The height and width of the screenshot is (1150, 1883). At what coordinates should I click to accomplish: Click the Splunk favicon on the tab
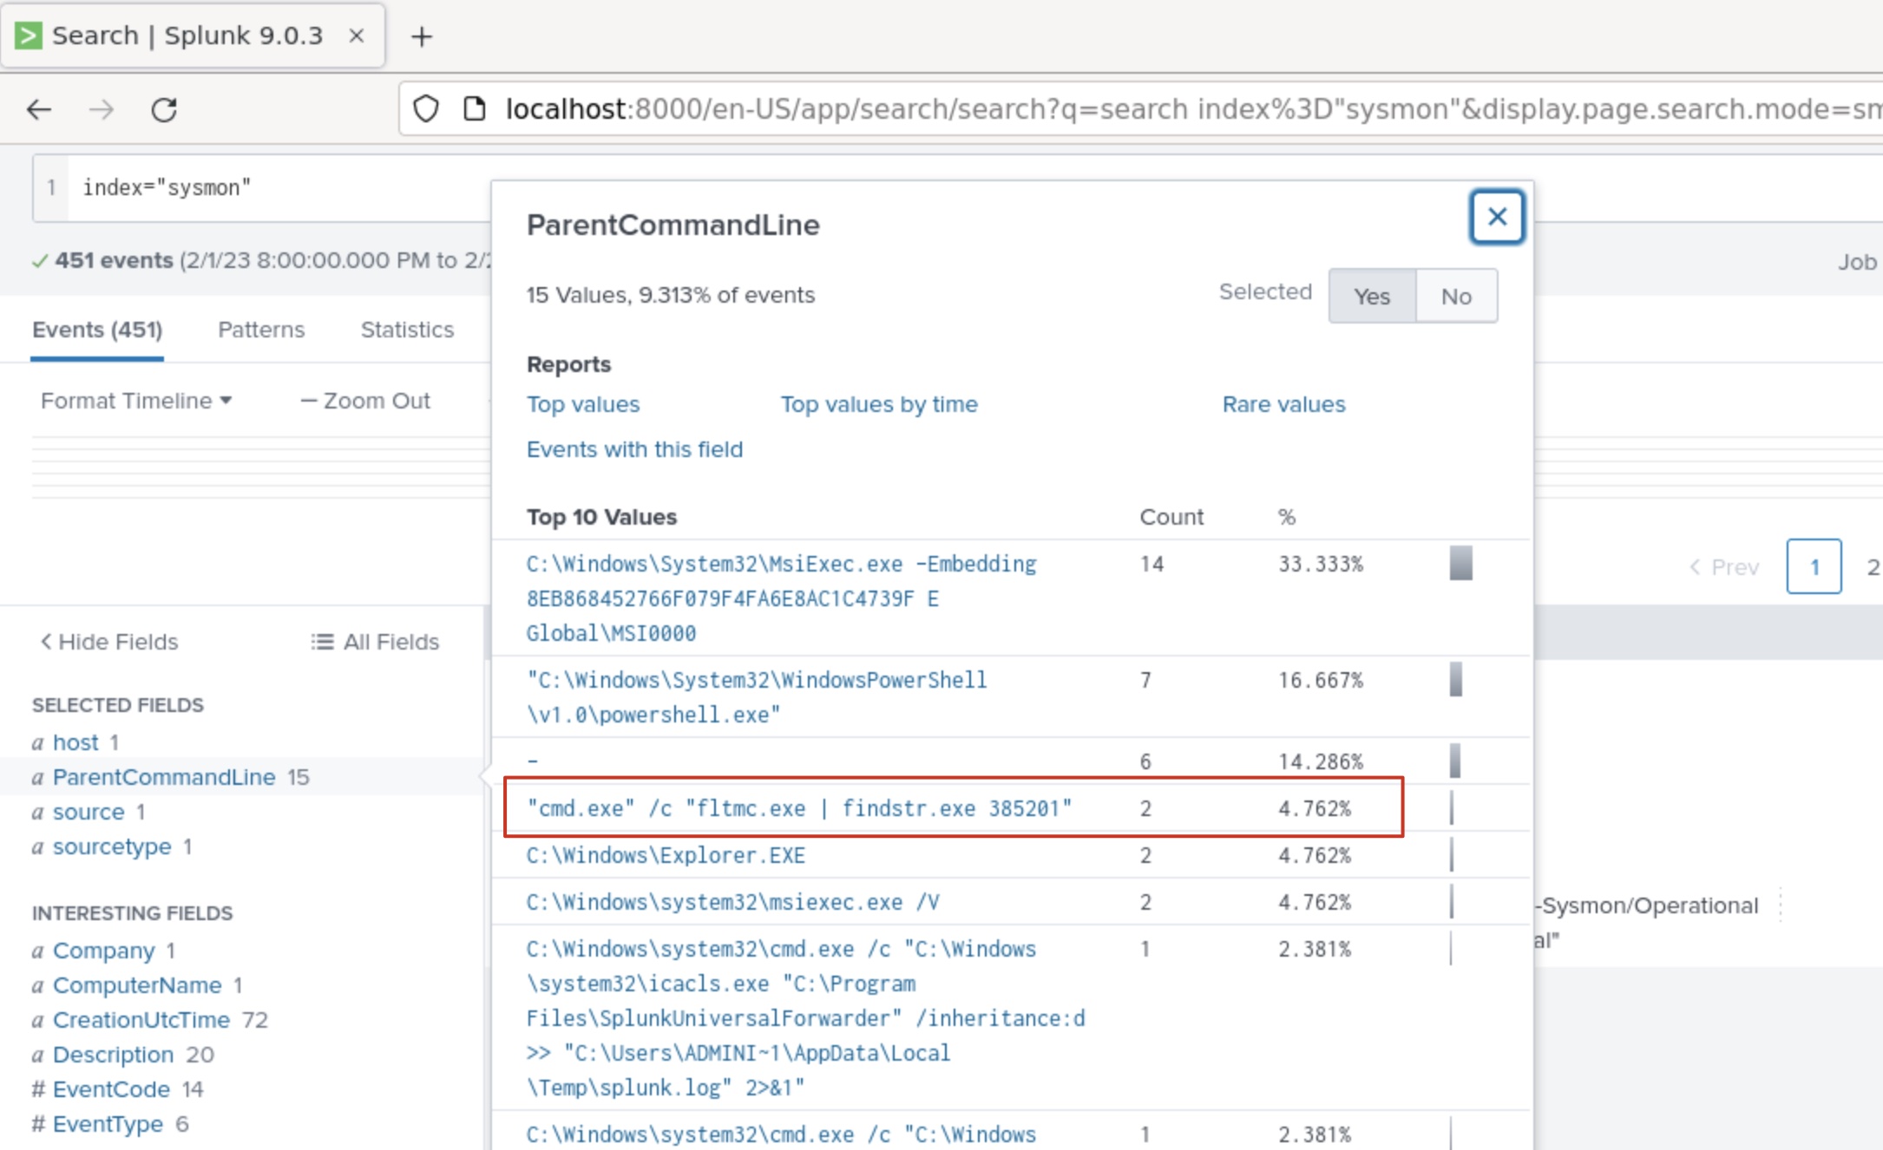(x=28, y=36)
